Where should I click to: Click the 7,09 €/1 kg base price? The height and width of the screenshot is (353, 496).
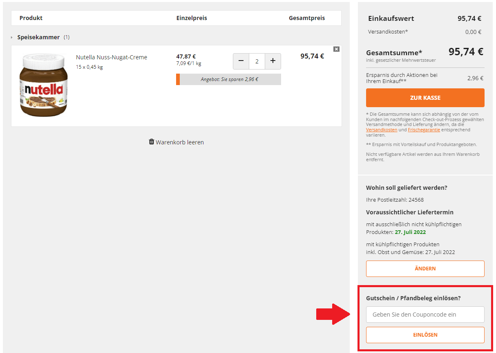189,63
